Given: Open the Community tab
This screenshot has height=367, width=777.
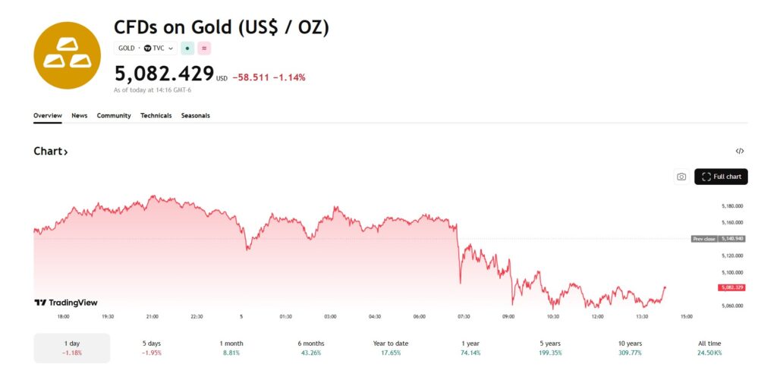Looking at the screenshot, I should click(114, 115).
